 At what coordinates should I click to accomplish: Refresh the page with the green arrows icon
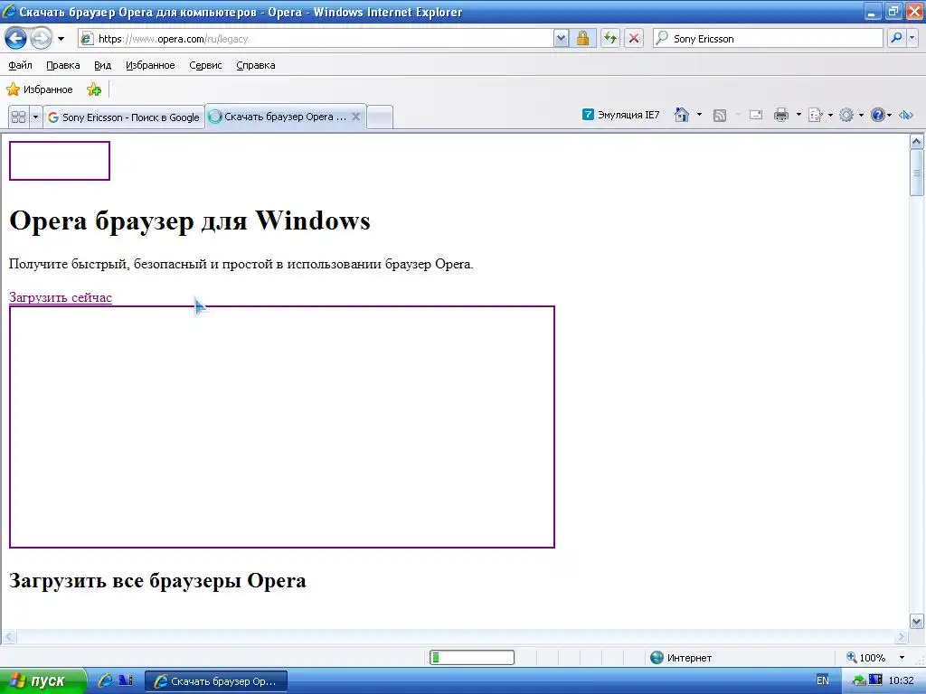pos(610,39)
